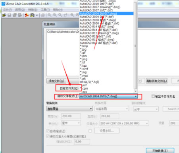Click the Acme CAD Converter title bar icon

click(3, 4)
